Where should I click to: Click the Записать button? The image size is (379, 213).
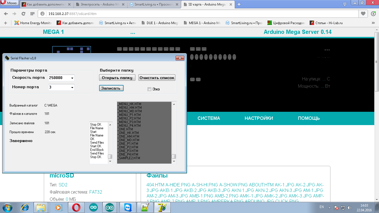[x=111, y=88]
